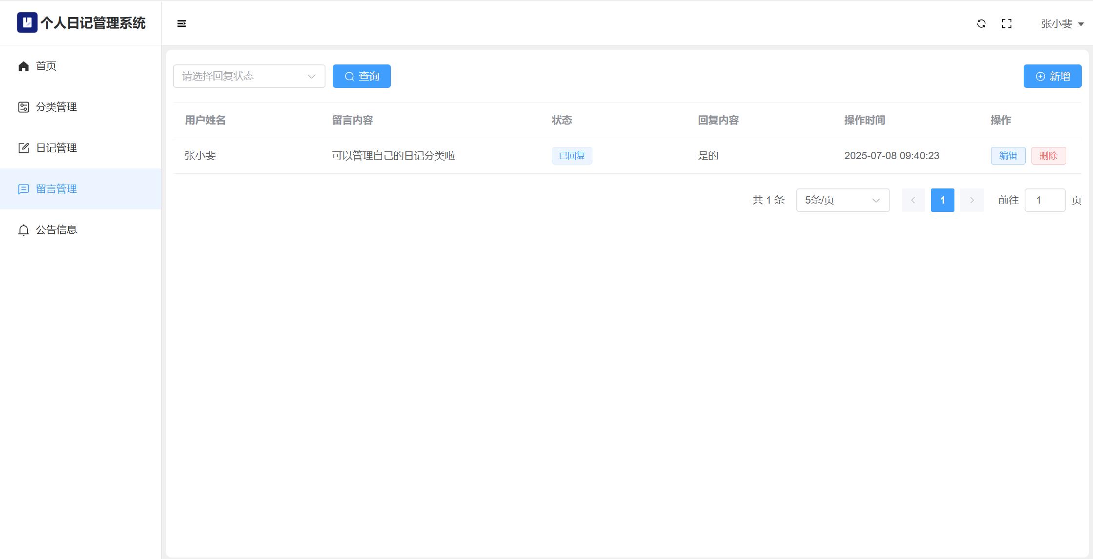
Task: Click 编辑 for the 张小斐 message
Action: click(1008, 156)
